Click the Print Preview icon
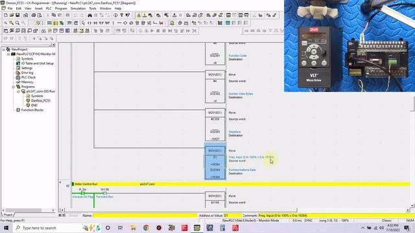415x233 pixels. [40, 16]
